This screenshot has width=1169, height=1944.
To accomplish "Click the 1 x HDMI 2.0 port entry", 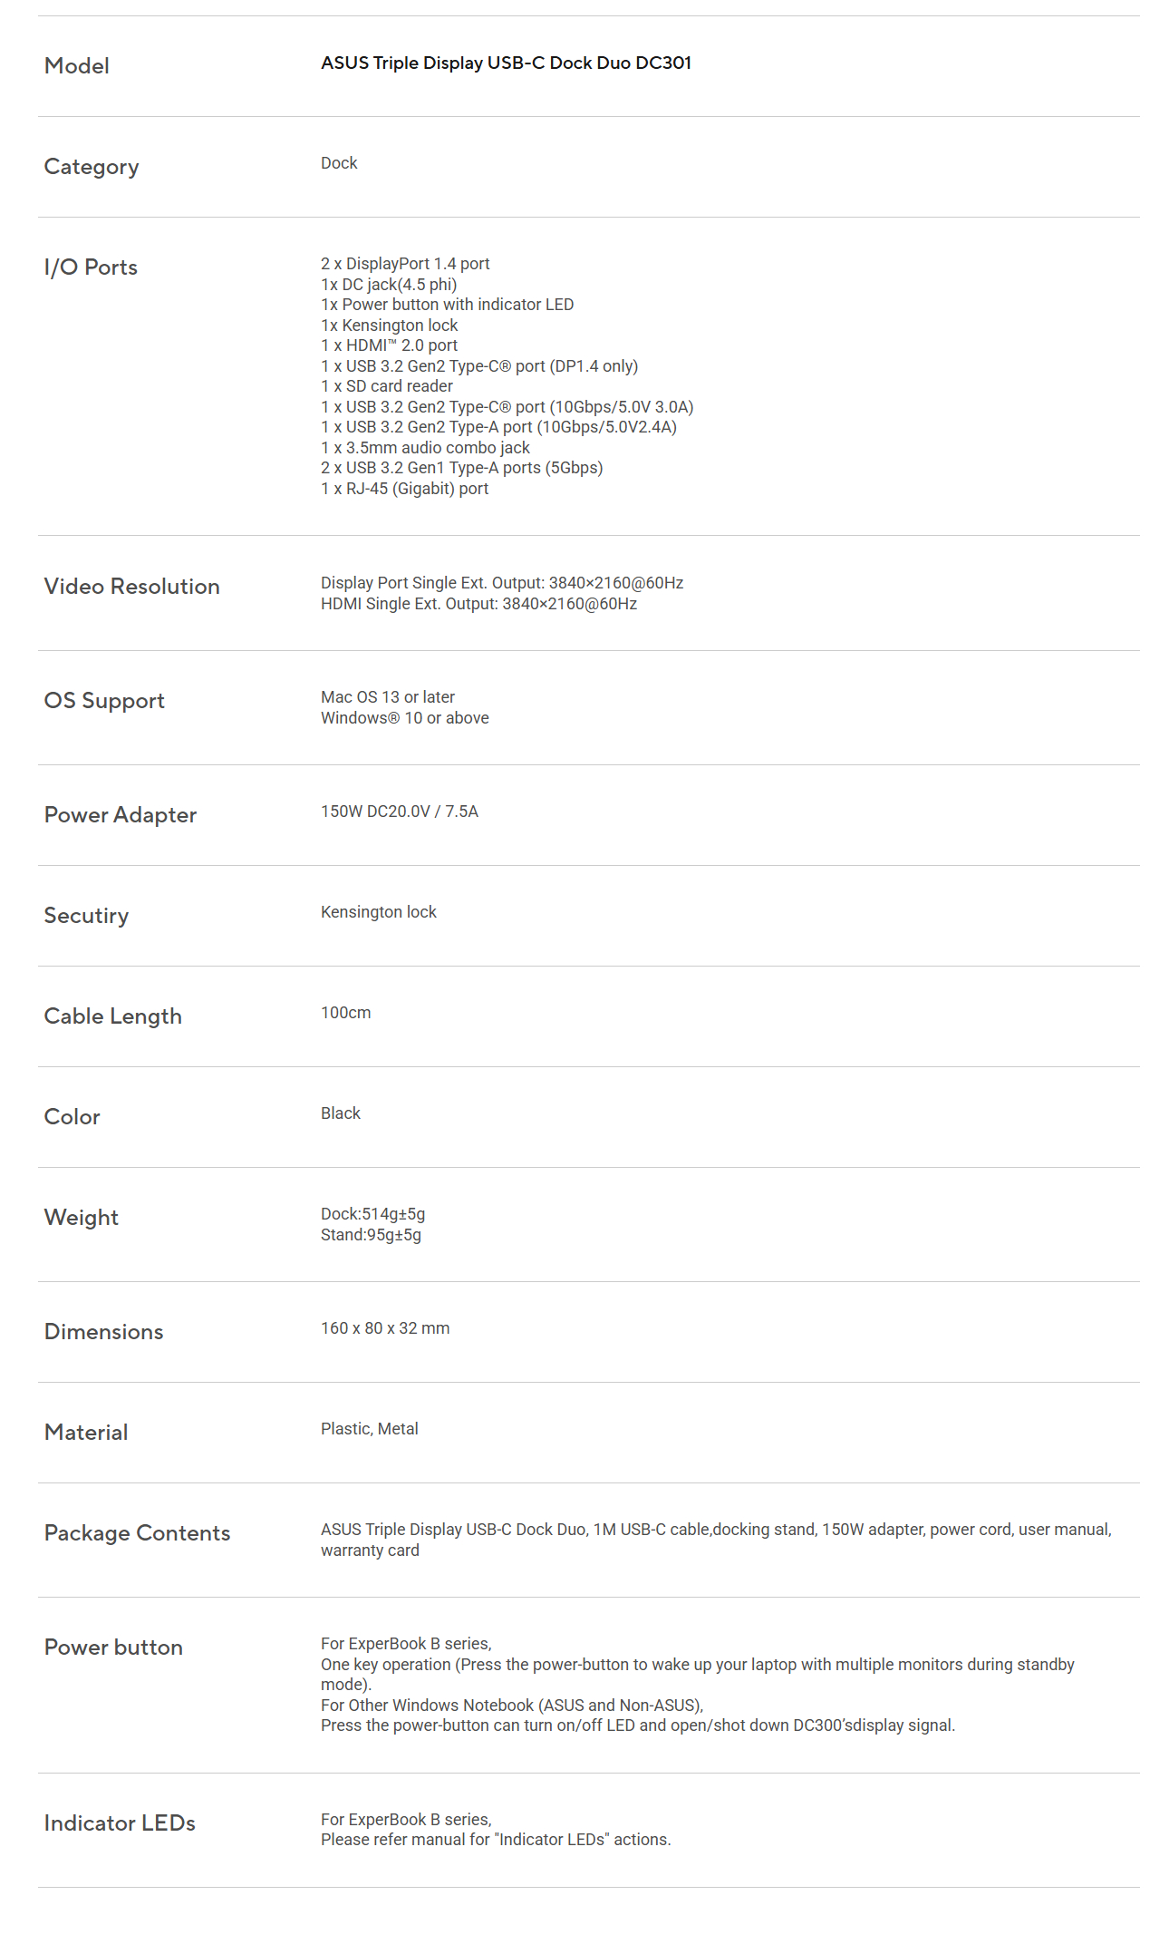I will [x=389, y=345].
